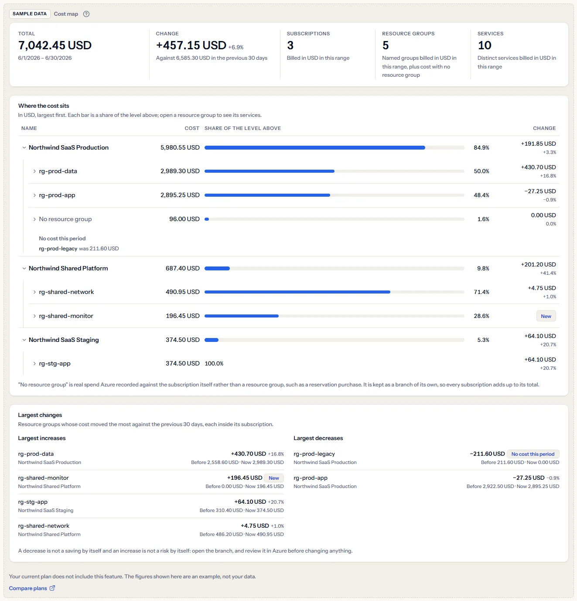Click the total 7,042.45 USD value
Screen dimensions: 577x601
pyautogui.click(x=55, y=45)
